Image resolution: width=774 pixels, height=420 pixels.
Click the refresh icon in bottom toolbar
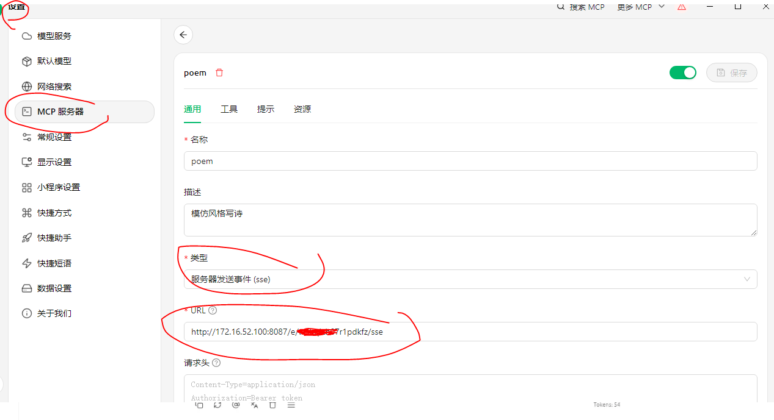pos(217,405)
